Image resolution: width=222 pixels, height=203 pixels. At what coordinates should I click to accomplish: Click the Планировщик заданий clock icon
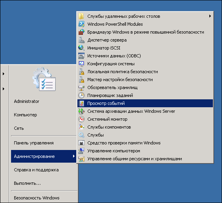tap(81, 95)
